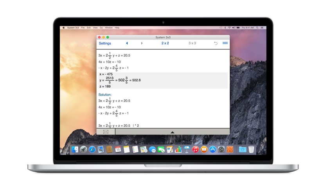The height and width of the screenshot is (195, 313).
Task: Open the Apple menu
Action: (x=63, y=28)
